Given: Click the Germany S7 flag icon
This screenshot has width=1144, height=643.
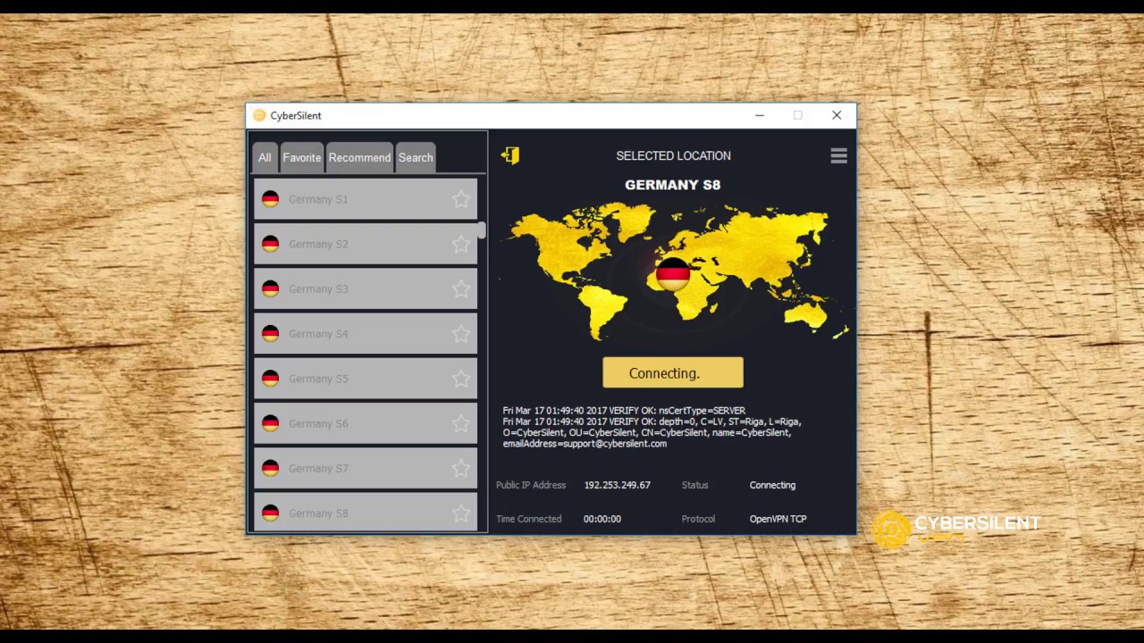Looking at the screenshot, I should [x=270, y=468].
